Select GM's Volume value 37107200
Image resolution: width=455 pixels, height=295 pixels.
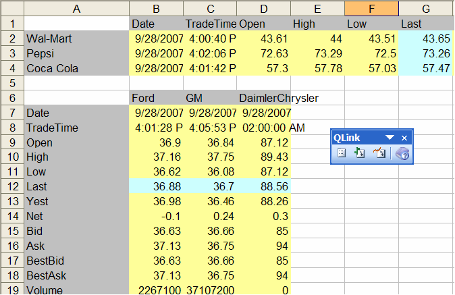pyautogui.click(x=210, y=289)
